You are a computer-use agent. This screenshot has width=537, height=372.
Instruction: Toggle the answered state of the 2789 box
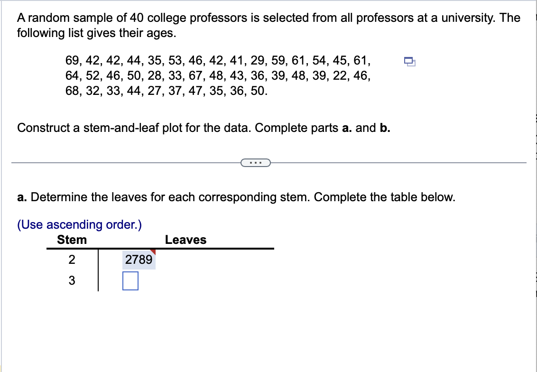[139, 259]
